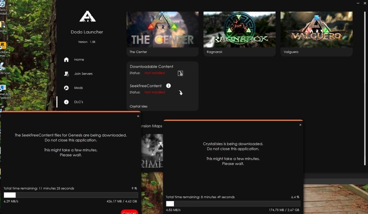The height and width of the screenshot is (214, 368).
Task: Click the Downloadable Content download icon
Action: pos(180,73)
